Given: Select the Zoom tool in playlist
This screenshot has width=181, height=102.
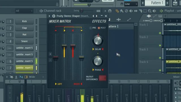Looking at the screenshot, I should (x=150, y=11).
